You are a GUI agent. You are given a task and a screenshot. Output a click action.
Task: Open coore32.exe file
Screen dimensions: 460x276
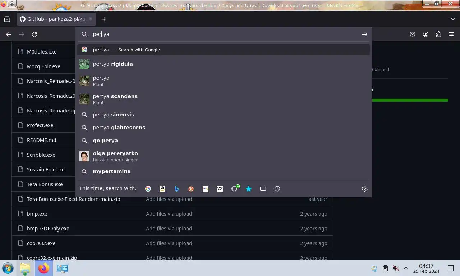click(41, 243)
